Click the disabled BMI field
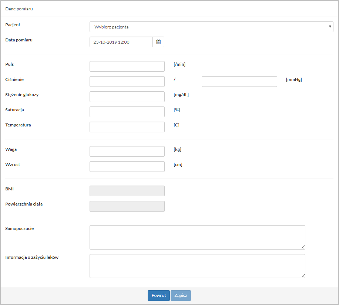 (127, 191)
